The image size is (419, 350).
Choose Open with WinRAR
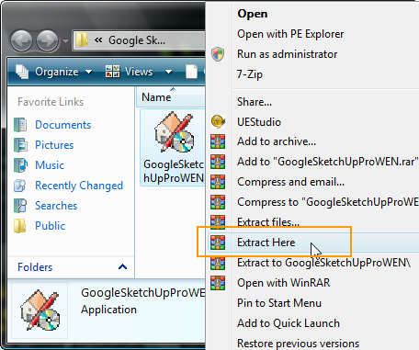tap(284, 283)
